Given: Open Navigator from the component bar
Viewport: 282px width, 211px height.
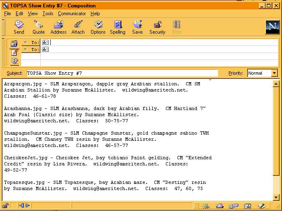Looking at the screenshot, I should pos(205,206).
